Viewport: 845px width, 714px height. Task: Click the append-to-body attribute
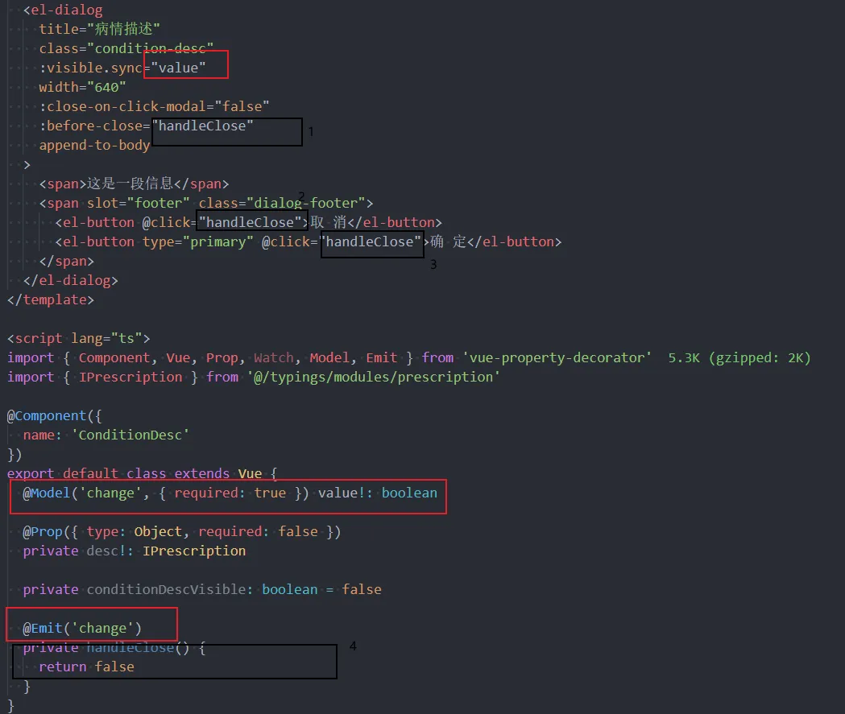tap(94, 145)
